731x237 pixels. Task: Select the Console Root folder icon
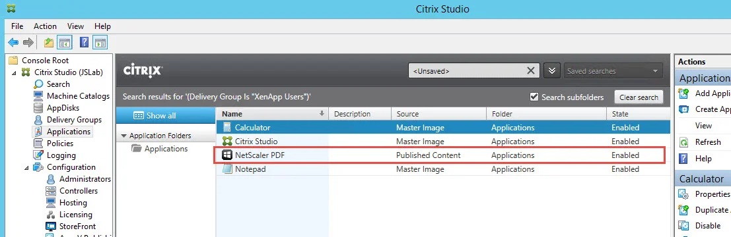point(13,61)
